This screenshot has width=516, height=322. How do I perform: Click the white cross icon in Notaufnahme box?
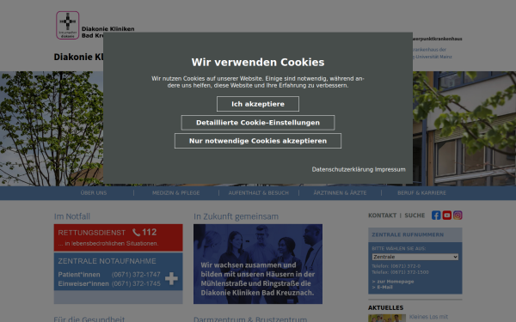(171, 278)
